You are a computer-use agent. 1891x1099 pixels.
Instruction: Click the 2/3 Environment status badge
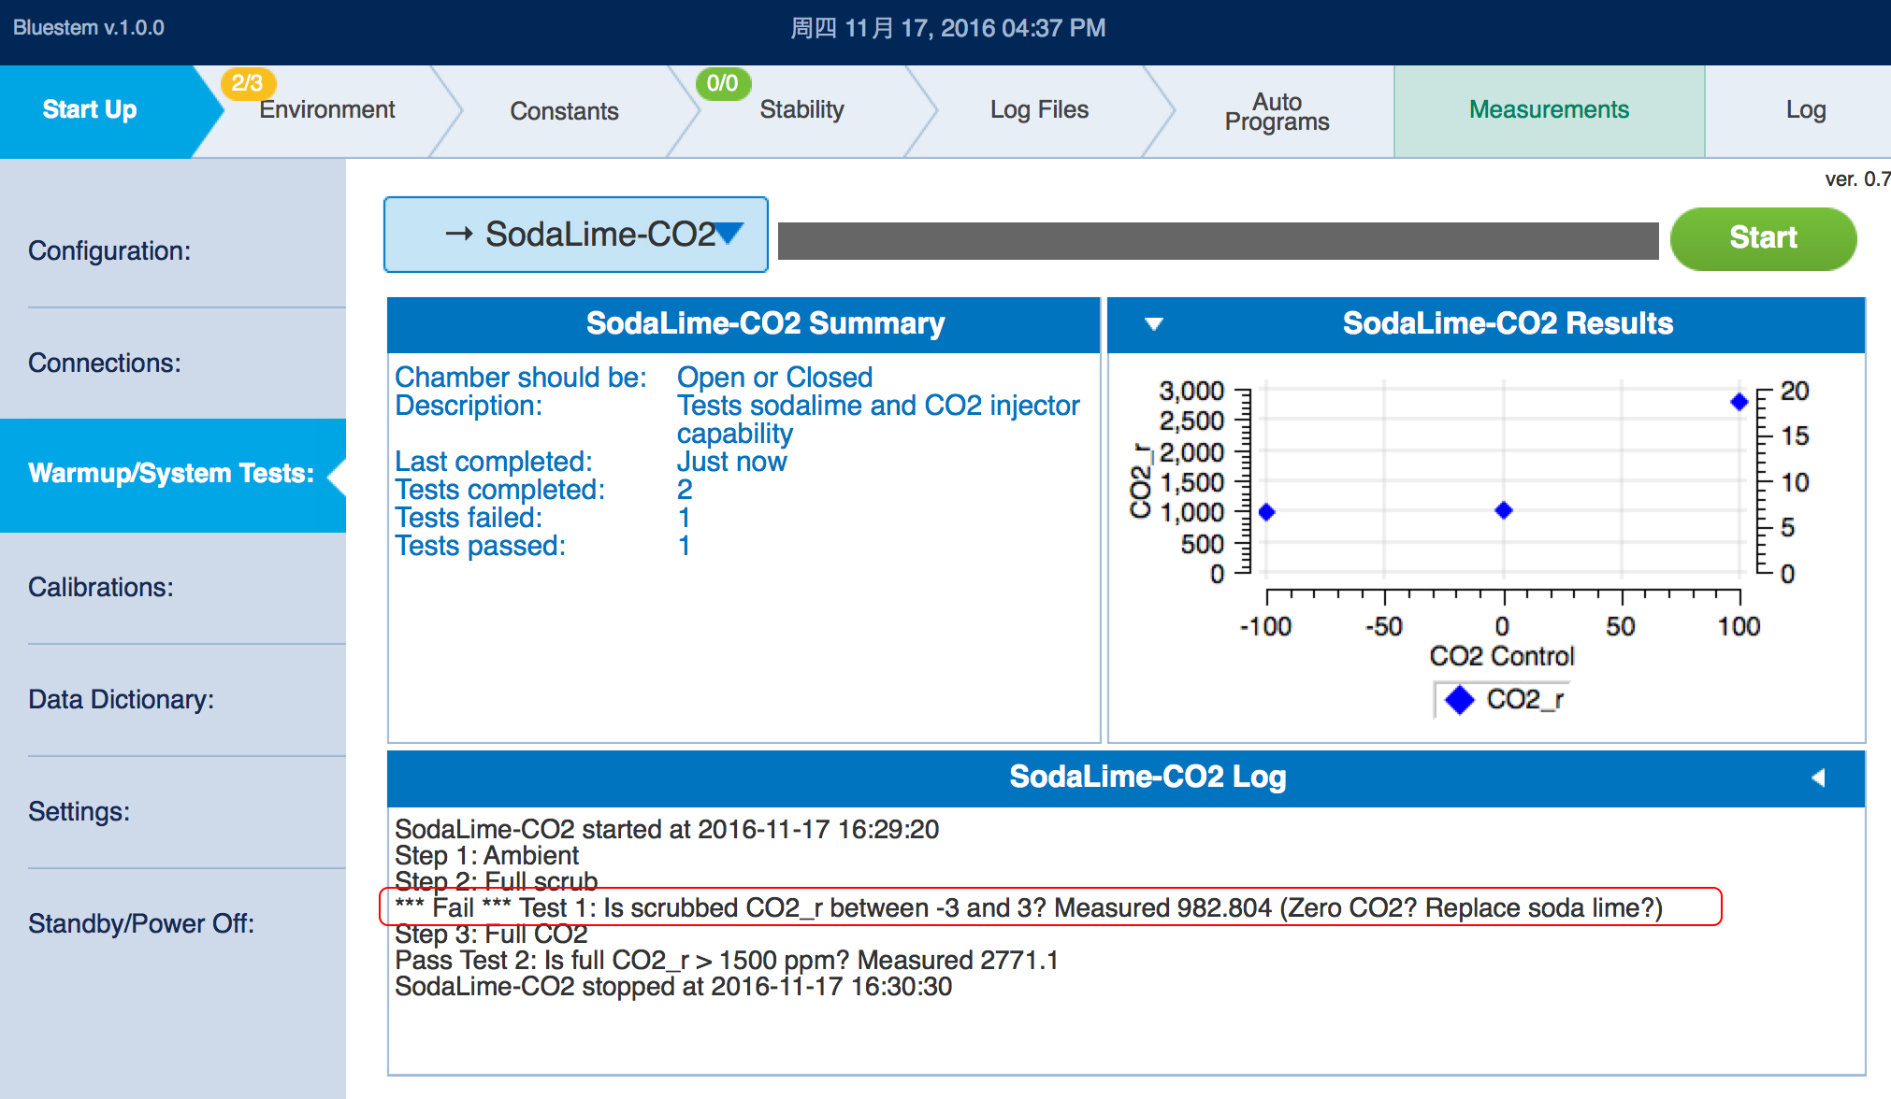(x=247, y=83)
